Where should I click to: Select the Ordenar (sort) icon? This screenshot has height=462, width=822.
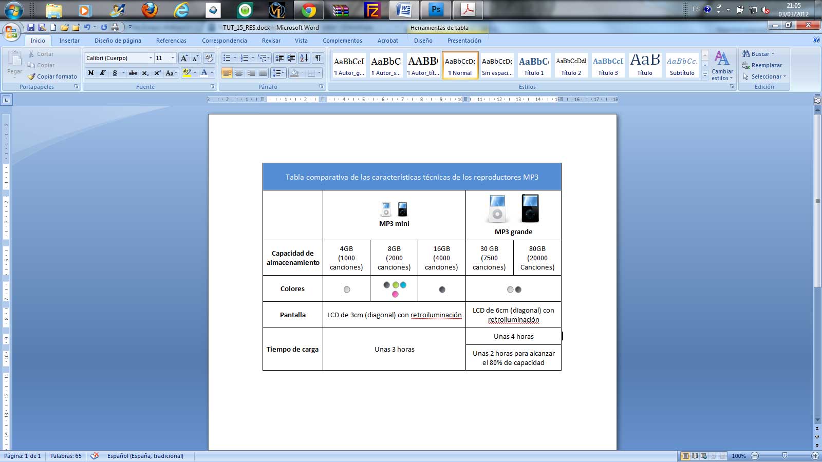pyautogui.click(x=304, y=58)
